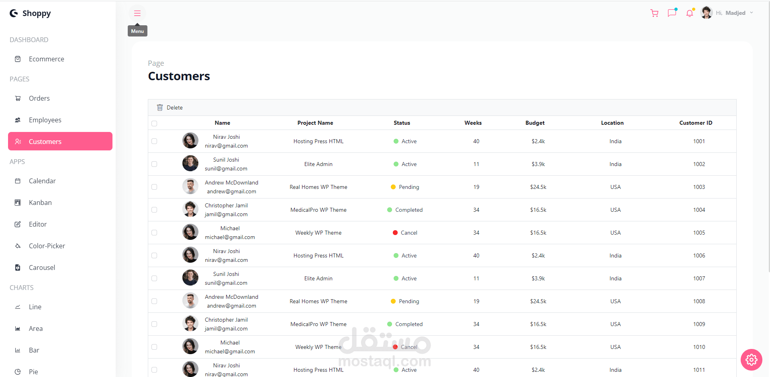Click the Shoppy logo icon
Screen dimensions: 770x377
coord(14,13)
